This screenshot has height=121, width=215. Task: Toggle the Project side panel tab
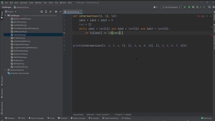(2, 15)
